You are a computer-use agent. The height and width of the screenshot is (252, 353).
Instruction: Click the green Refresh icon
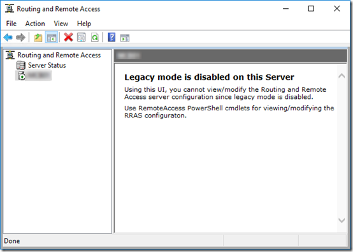(x=95, y=38)
